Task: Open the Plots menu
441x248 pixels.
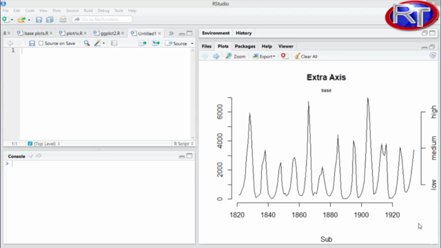Action: (x=57, y=11)
